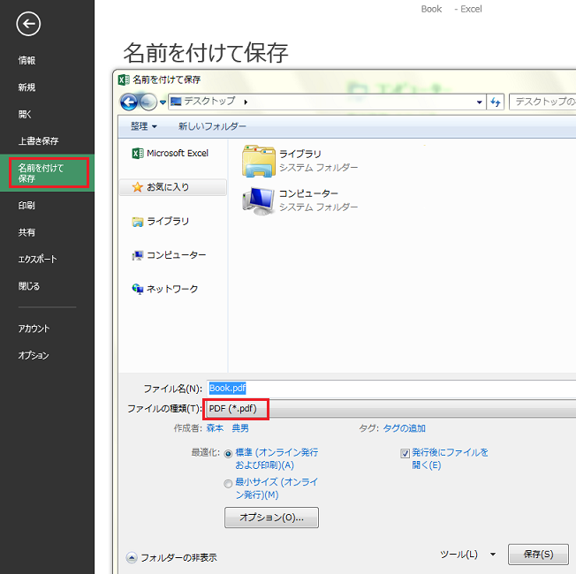Click the refresh button beside address bar
This screenshot has width=576, height=574.
pyautogui.click(x=496, y=102)
